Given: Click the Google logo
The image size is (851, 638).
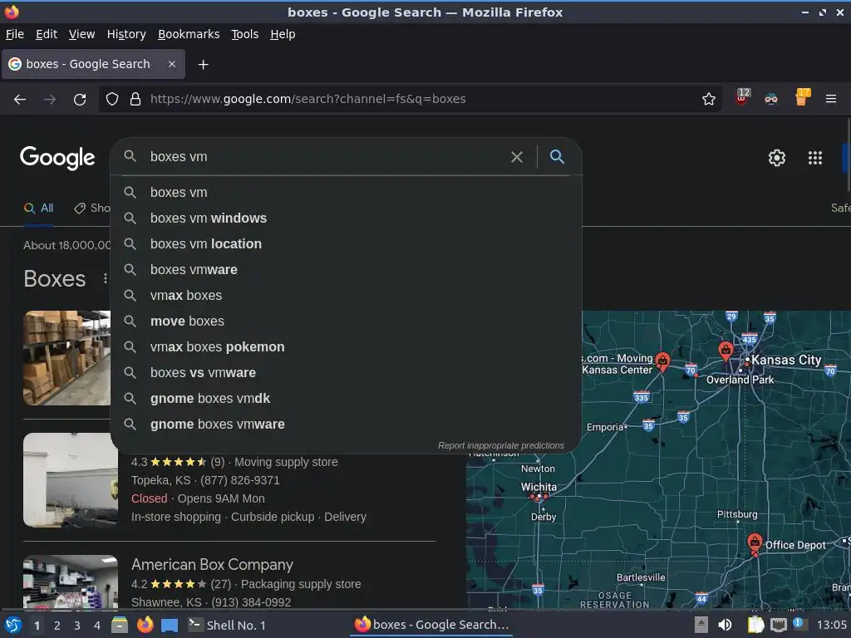Looking at the screenshot, I should 57,158.
